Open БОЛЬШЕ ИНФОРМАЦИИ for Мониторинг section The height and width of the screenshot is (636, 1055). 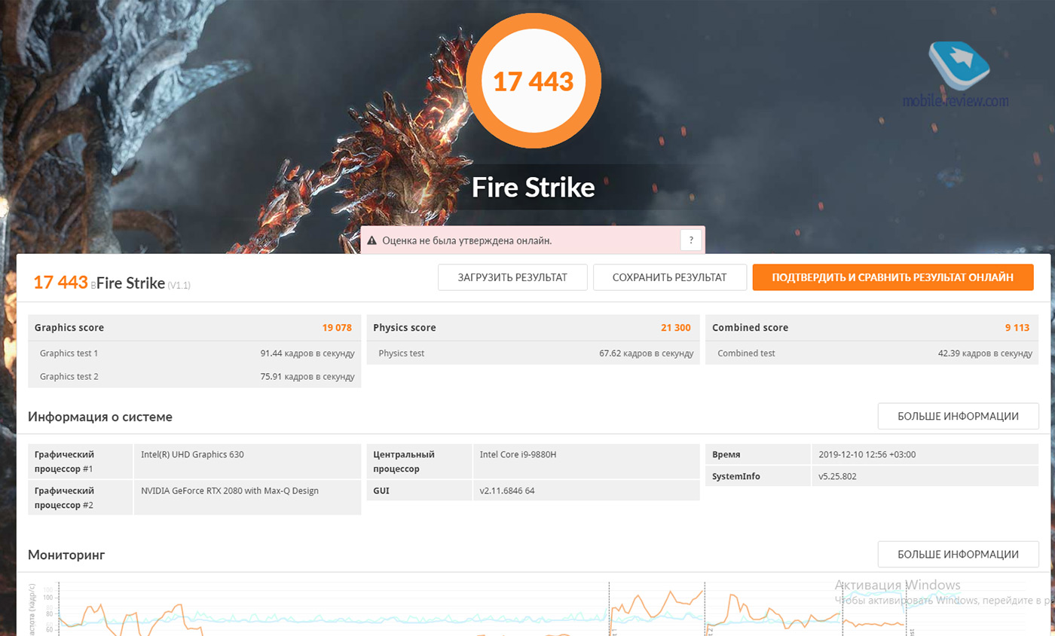click(x=958, y=555)
